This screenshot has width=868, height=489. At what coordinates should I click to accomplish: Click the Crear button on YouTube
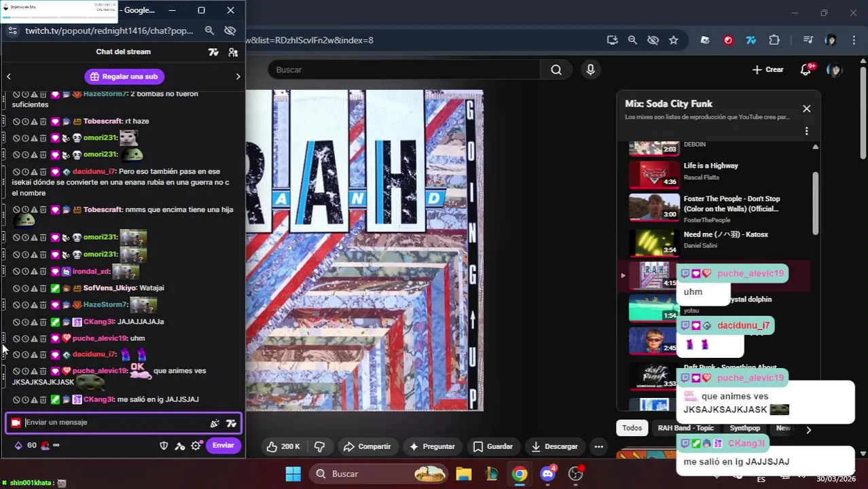[767, 70]
